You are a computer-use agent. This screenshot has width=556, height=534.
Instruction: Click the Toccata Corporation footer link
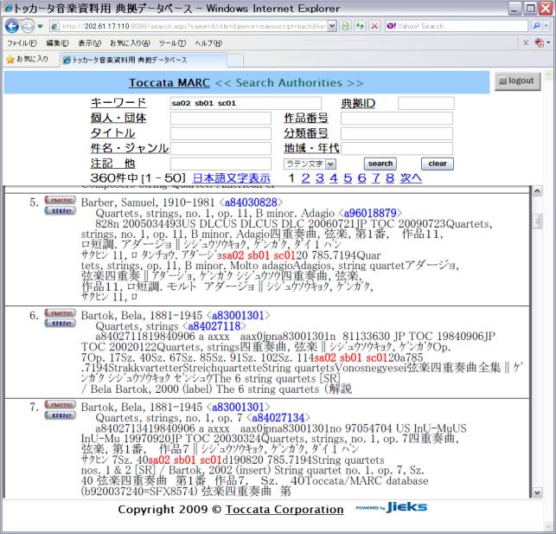point(284,510)
